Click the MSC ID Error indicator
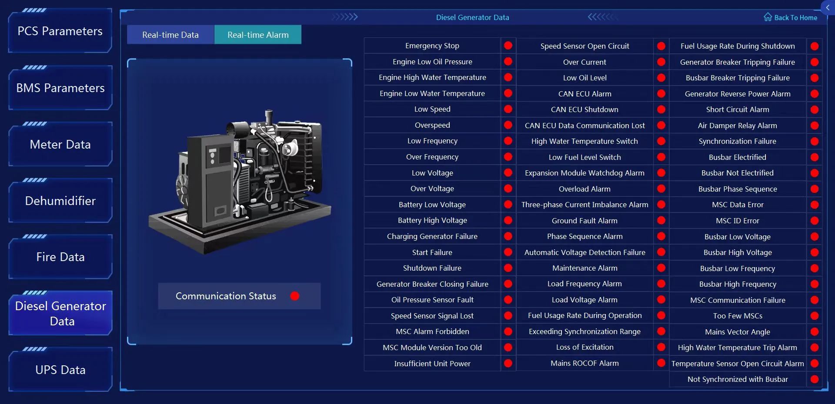 click(x=815, y=221)
